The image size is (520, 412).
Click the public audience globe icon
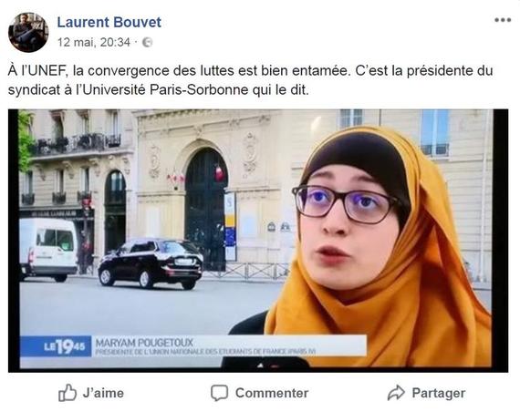coord(147,43)
